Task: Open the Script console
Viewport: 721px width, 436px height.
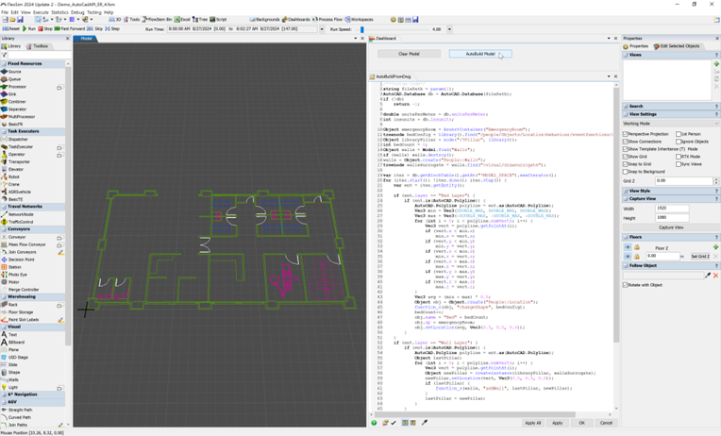Action: (218, 19)
